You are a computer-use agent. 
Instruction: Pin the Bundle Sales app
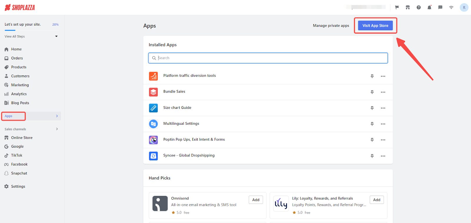coord(372,92)
